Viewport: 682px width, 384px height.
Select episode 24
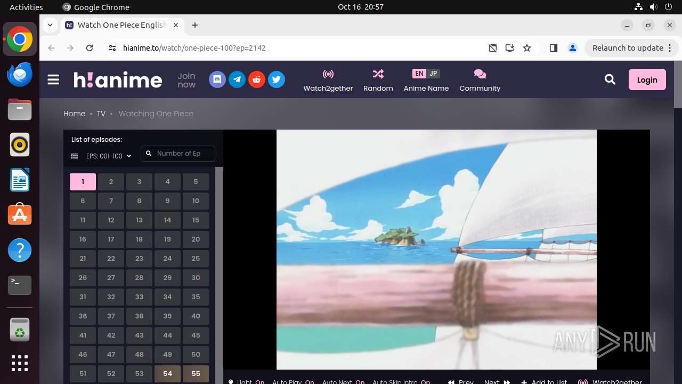(x=167, y=259)
